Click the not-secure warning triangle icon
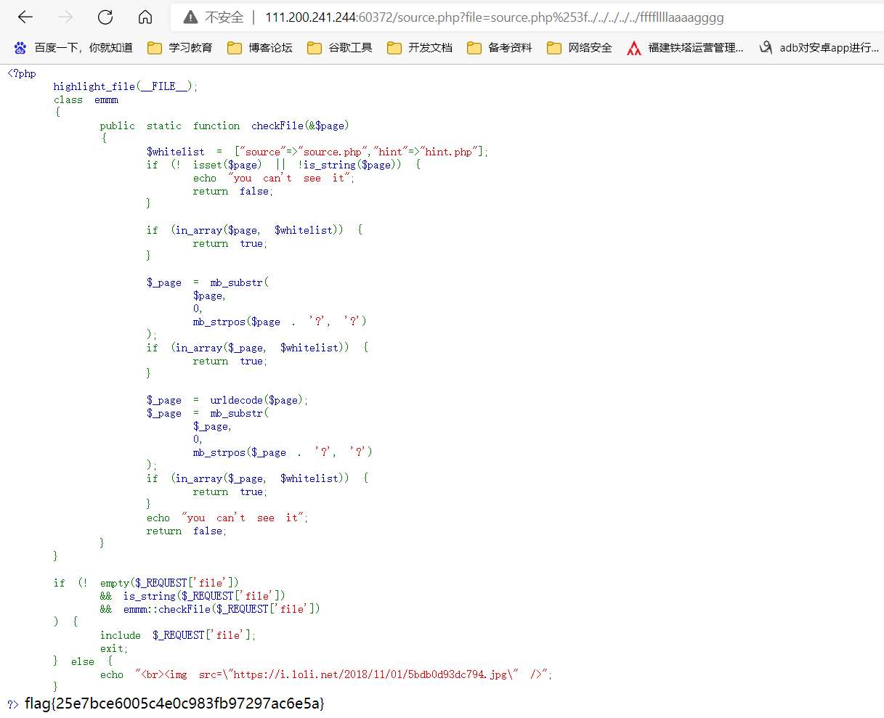This screenshot has width=884, height=718. [x=190, y=17]
